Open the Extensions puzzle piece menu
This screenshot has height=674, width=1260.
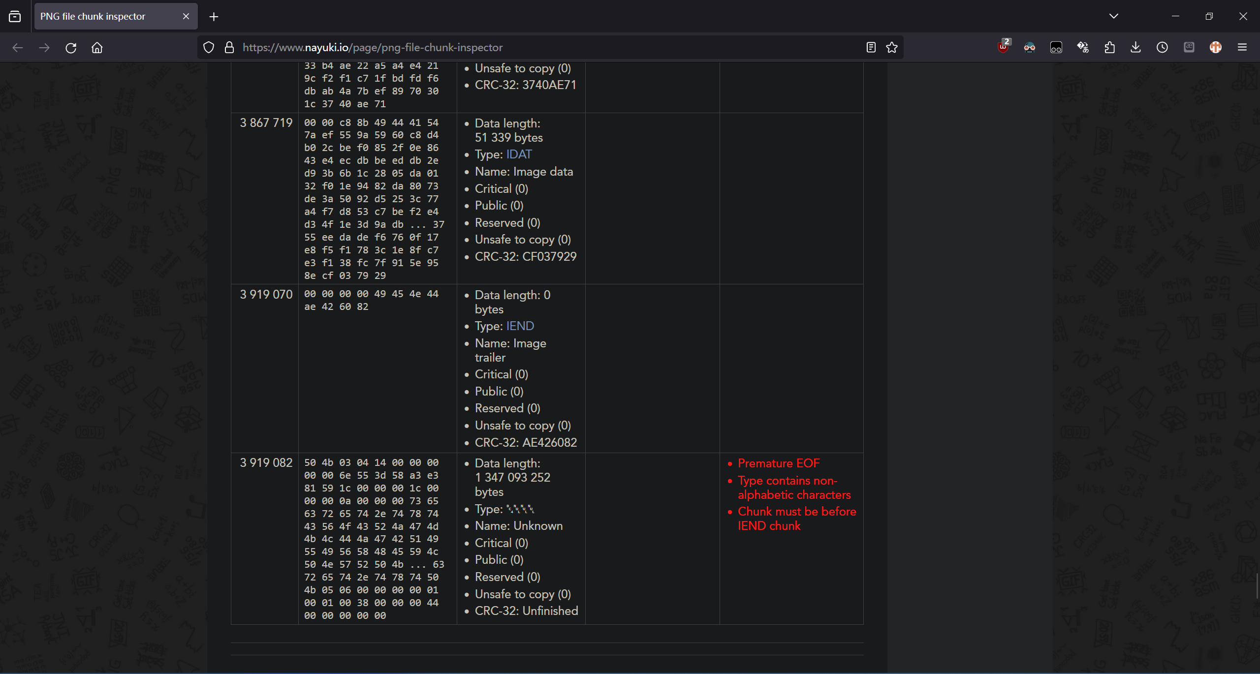[x=1109, y=47]
